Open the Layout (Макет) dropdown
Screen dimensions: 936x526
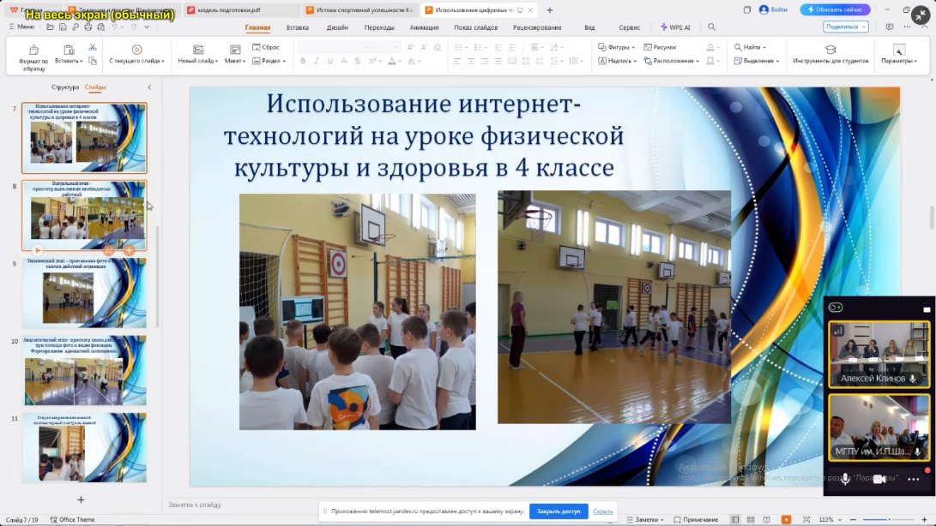(235, 61)
